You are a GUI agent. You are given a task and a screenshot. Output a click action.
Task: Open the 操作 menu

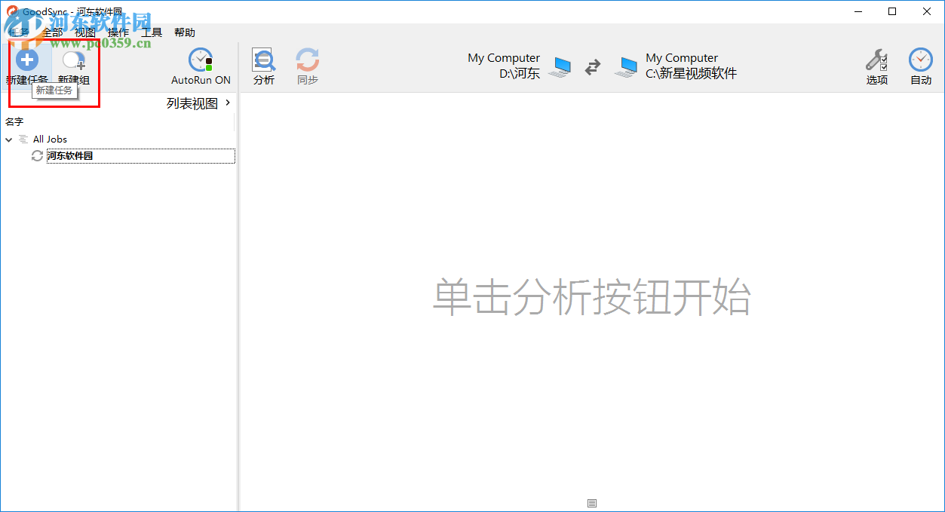pyautogui.click(x=118, y=32)
